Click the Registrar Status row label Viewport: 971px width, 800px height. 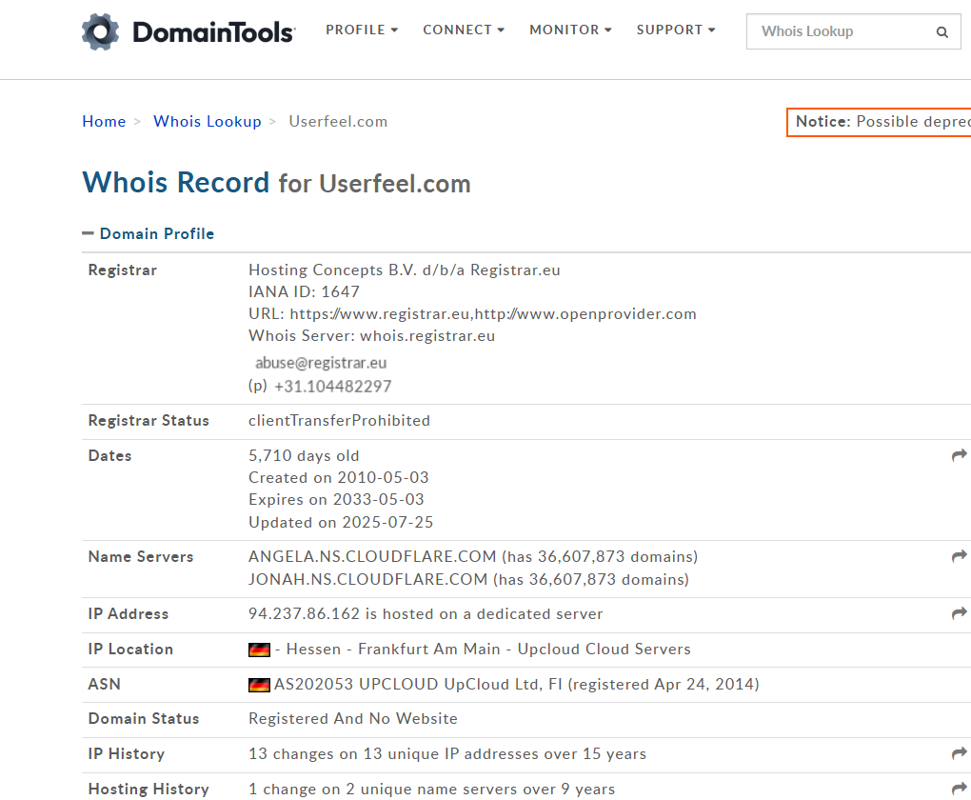pyautogui.click(x=149, y=421)
